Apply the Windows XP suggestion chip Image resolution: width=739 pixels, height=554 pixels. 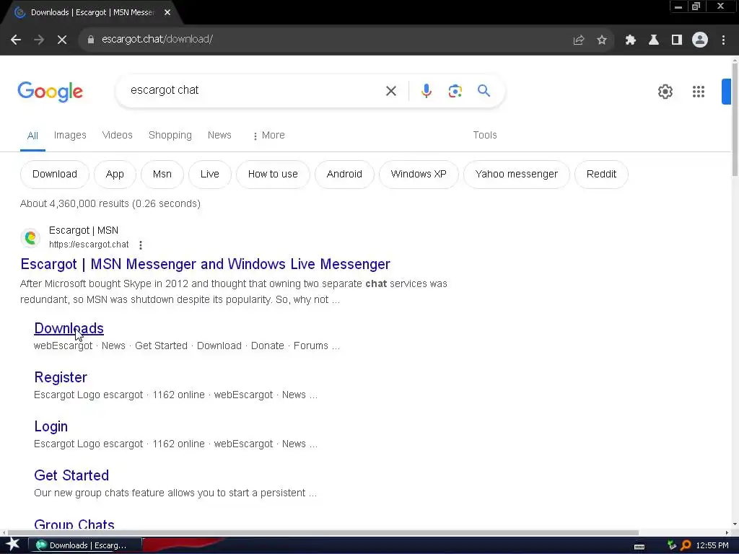[x=419, y=175]
